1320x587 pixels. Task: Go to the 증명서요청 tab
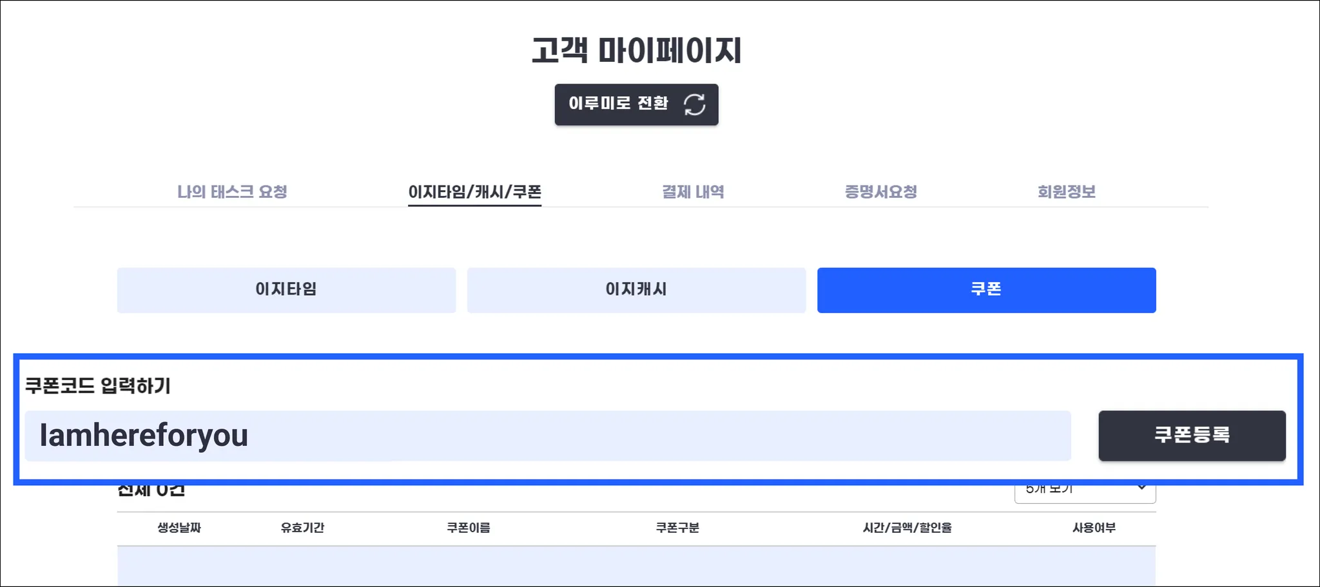point(880,191)
